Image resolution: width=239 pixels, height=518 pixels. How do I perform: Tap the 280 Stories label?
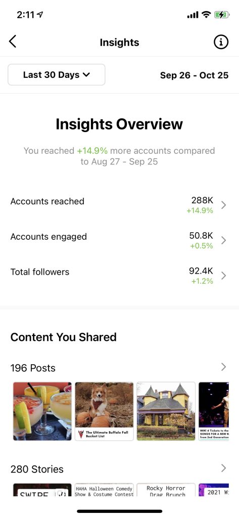pyautogui.click(x=37, y=469)
